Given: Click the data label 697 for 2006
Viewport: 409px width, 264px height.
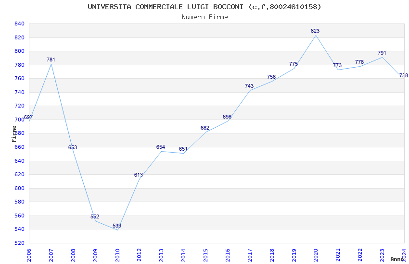Looking at the screenshot, I should pos(28,117).
